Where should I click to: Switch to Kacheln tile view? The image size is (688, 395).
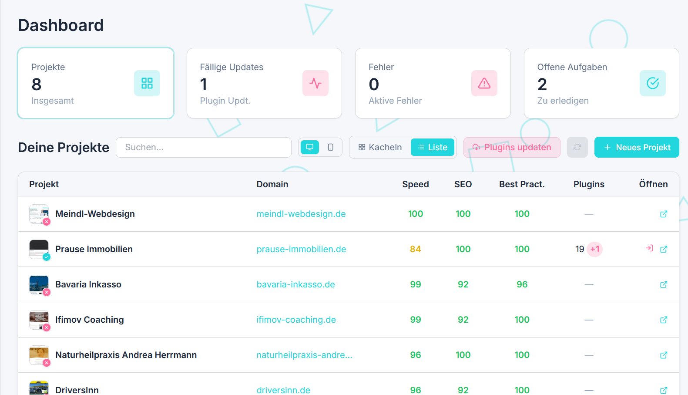pos(380,147)
